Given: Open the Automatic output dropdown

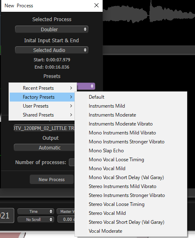Looking at the screenshot, I should pos(44,147).
